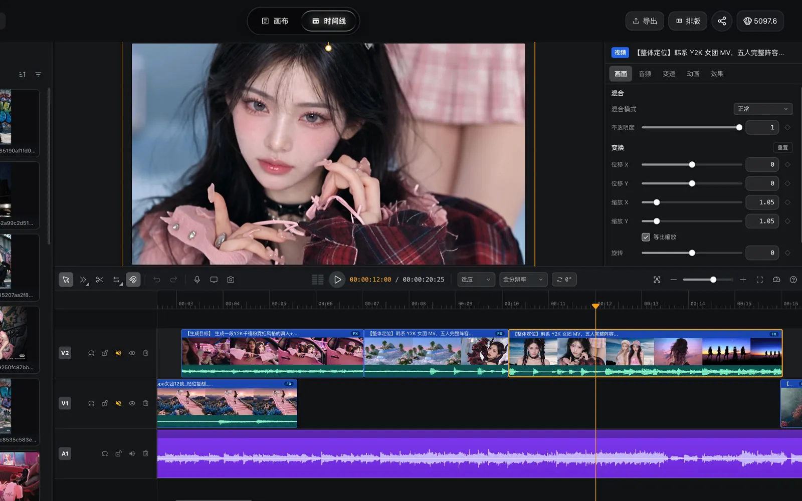The image size is (802, 501).
Task: Switch to the 音频 tab
Action: (645, 74)
